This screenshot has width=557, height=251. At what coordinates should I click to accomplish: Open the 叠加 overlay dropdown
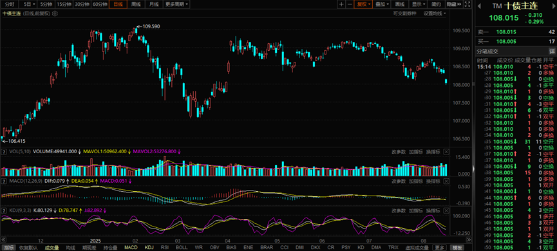pos(382,5)
